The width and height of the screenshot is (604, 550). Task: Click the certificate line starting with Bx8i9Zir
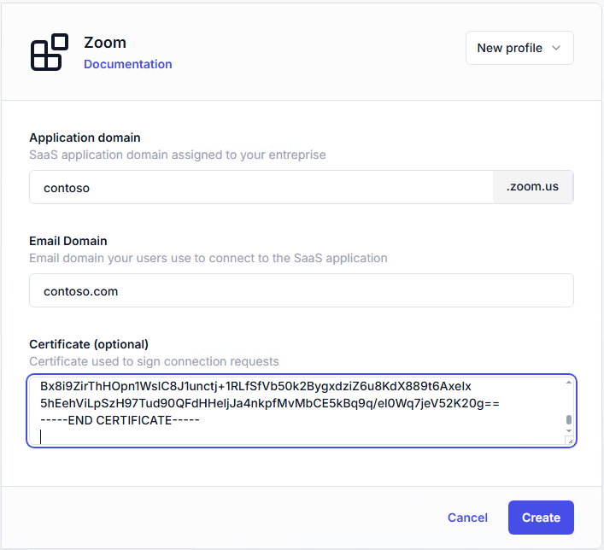255,386
